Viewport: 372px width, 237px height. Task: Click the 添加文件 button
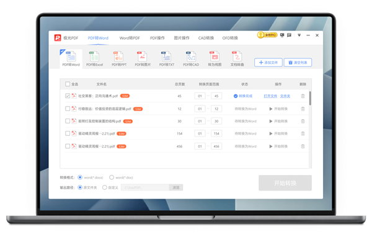tap(268, 63)
